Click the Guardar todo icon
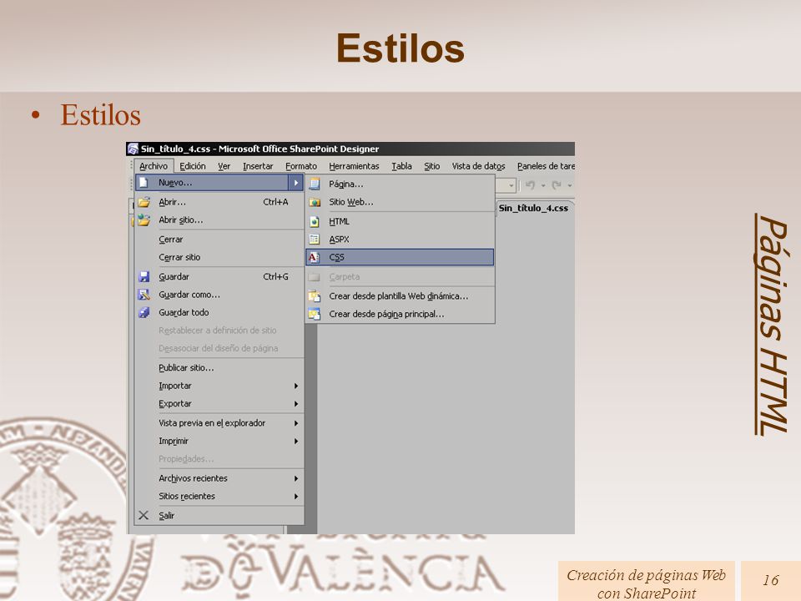 [144, 312]
